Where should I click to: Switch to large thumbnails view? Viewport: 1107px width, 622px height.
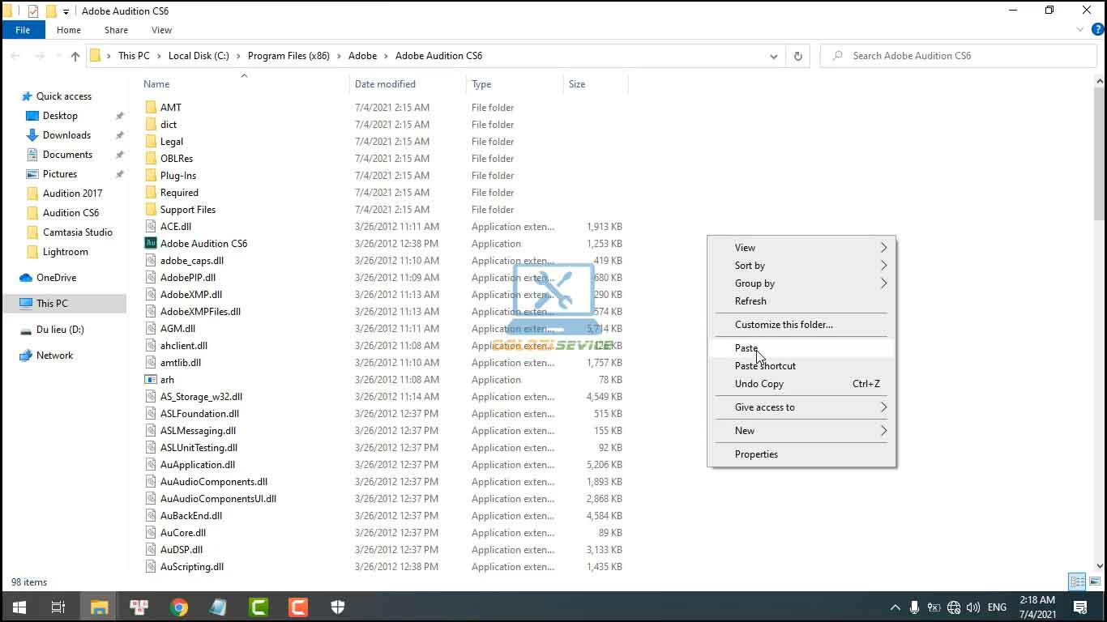coord(1095,582)
